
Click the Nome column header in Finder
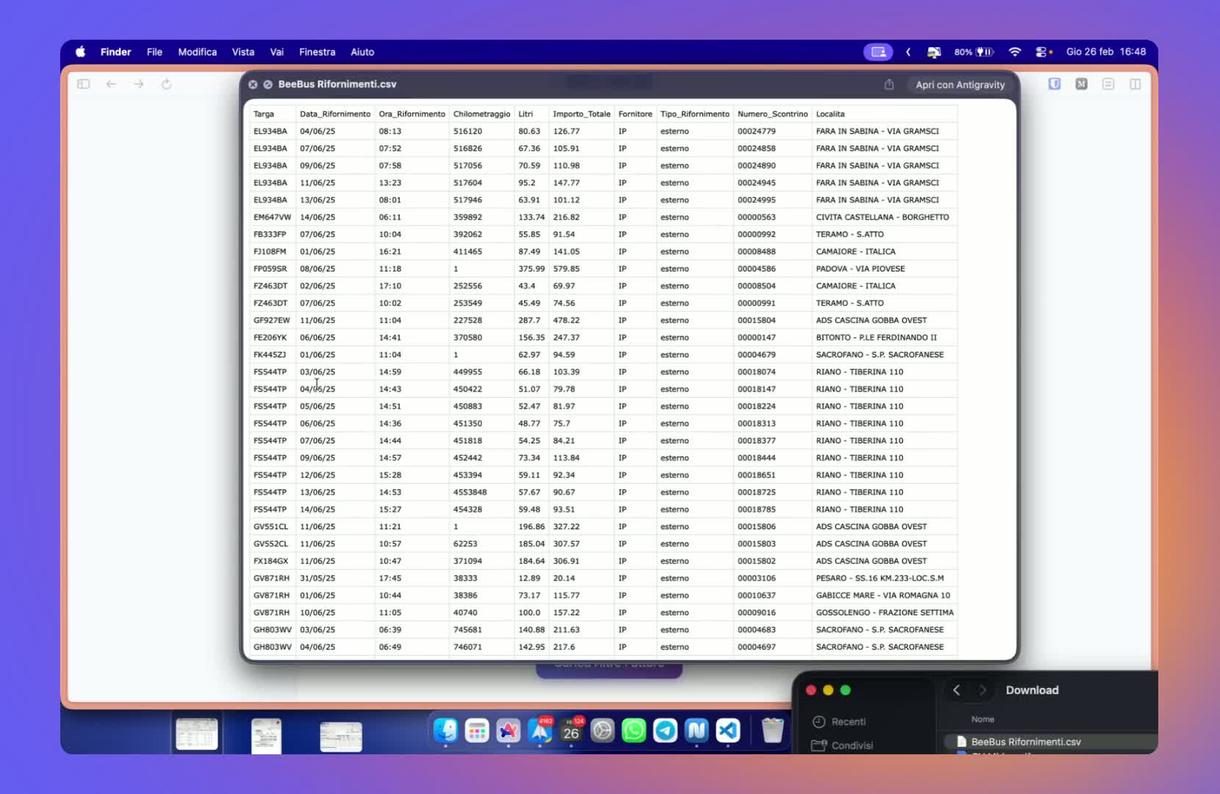(x=983, y=719)
